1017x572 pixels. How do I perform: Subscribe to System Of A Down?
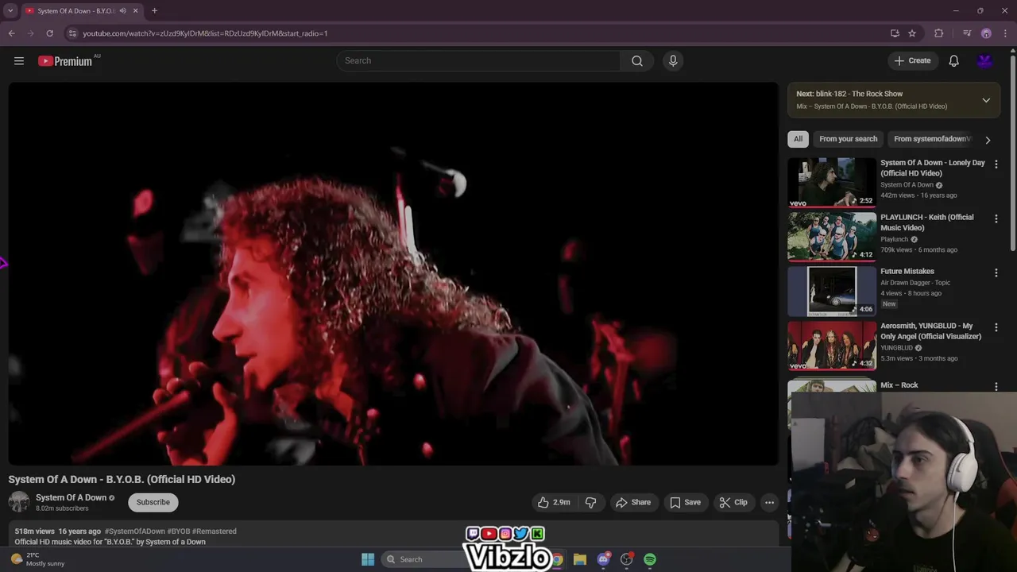coord(153,502)
